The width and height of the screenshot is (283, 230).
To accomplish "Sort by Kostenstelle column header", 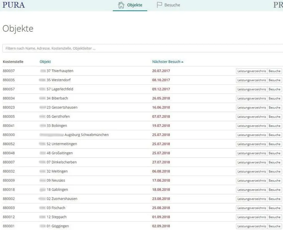I will (13, 62).
